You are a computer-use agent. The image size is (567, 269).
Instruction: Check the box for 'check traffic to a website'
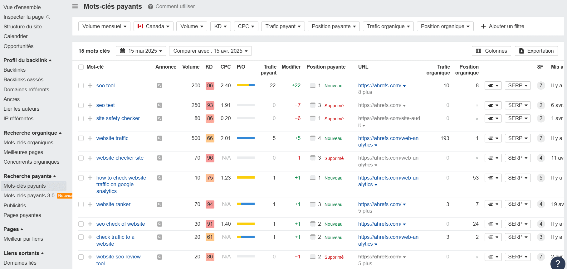click(81, 237)
